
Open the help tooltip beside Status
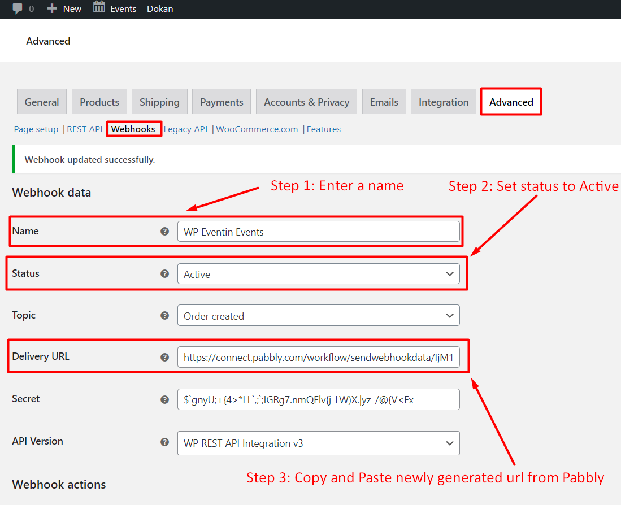click(164, 273)
